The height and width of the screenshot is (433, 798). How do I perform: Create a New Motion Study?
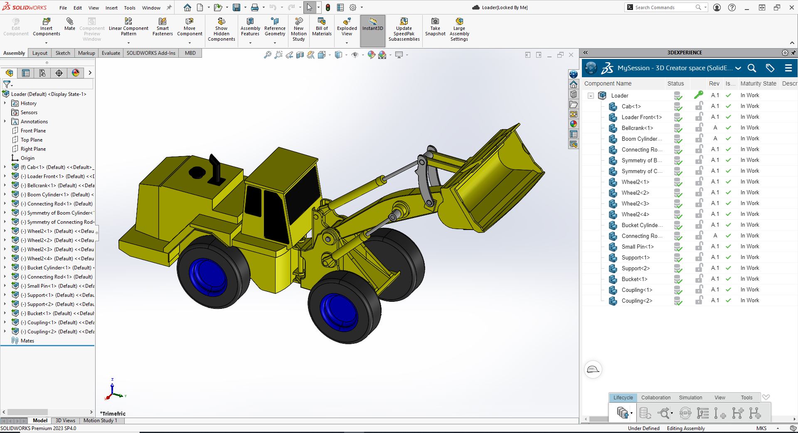[x=298, y=22]
